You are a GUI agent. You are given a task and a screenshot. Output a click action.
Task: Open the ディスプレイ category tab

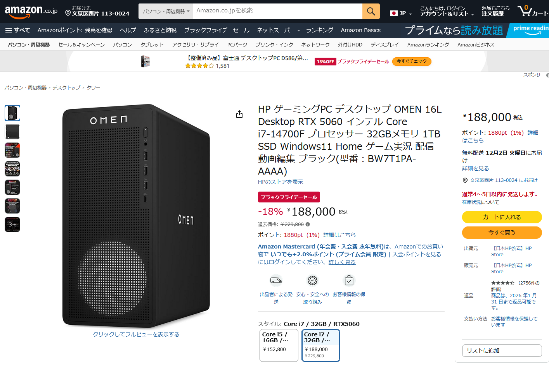[384, 45]
